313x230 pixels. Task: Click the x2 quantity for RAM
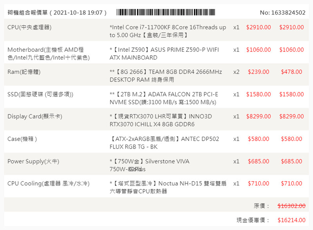click(x=236, y=72)
